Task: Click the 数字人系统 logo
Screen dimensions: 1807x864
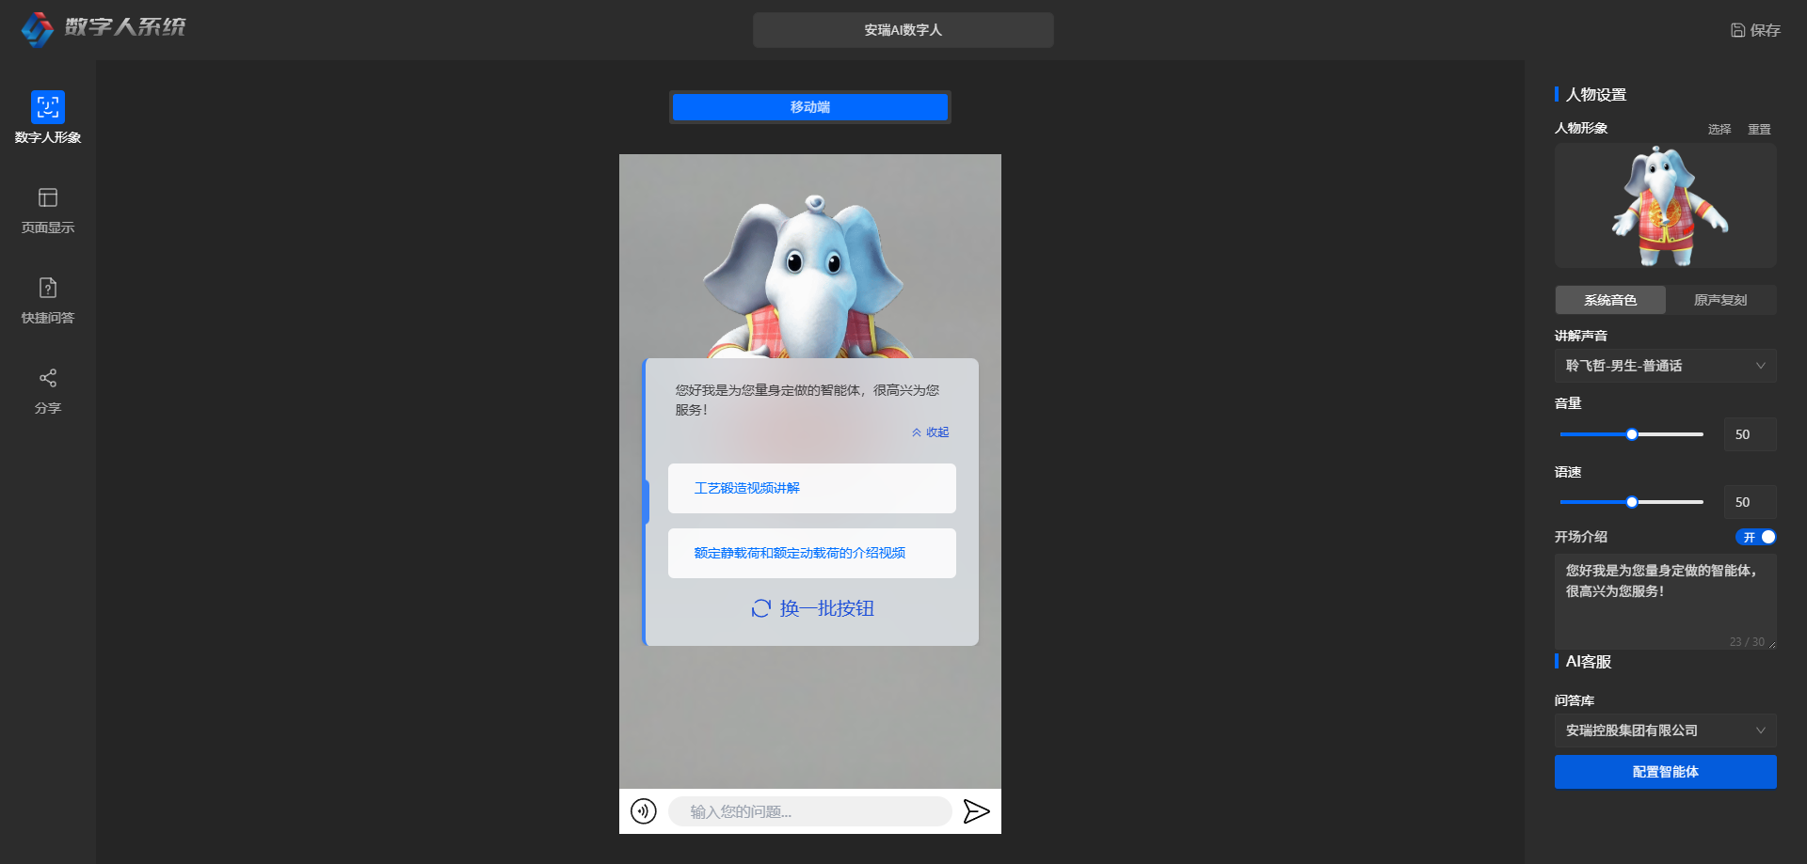Action: tap(104, 29)
